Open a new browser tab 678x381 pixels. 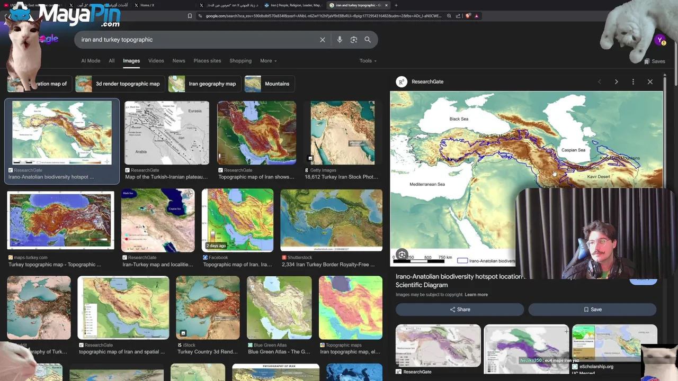pyautogui.click(x=396, y=5)
